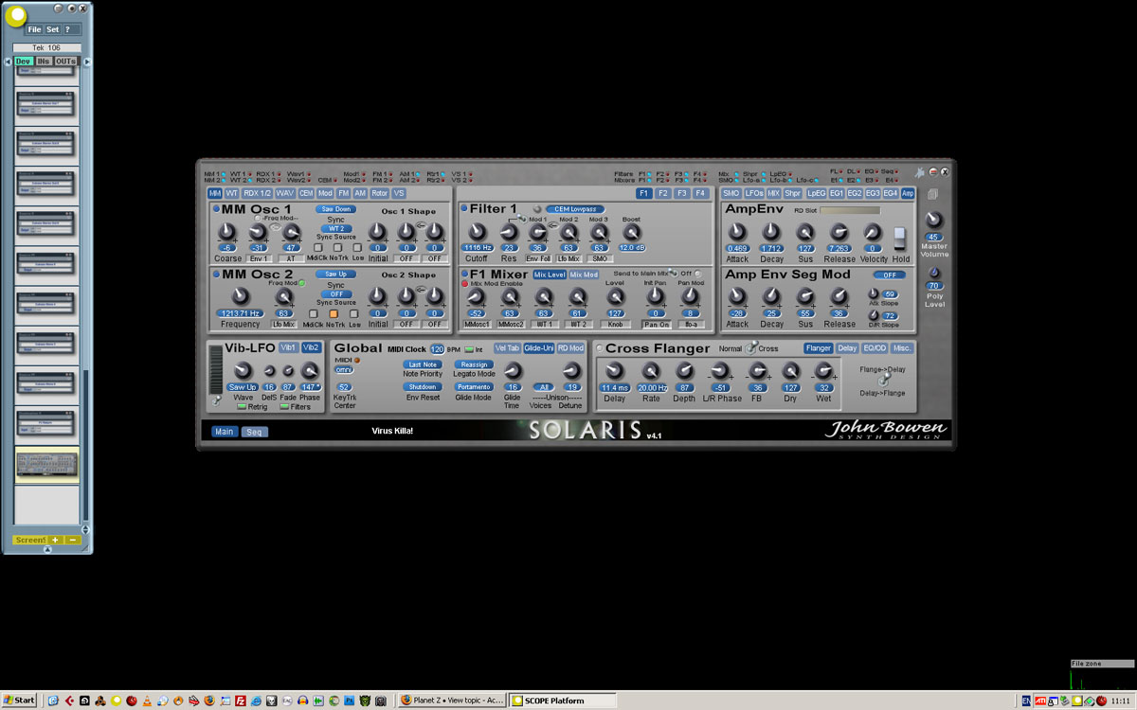
Task: Open the WT 2 Sync Source selector
Action: (x=336, y=228)
